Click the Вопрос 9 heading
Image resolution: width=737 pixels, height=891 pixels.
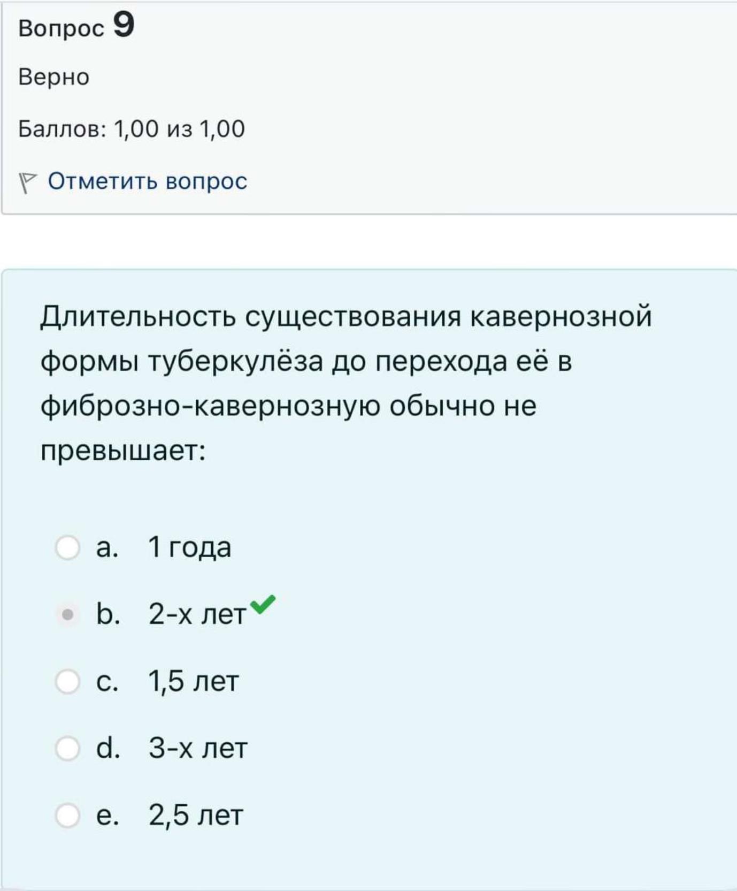76,26
